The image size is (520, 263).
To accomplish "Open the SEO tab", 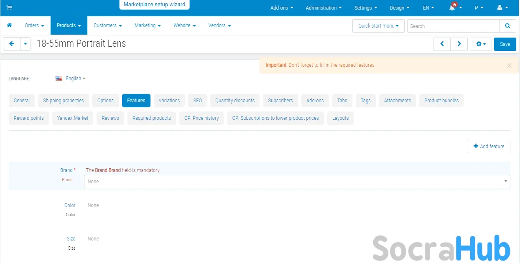I will (197, 101).
